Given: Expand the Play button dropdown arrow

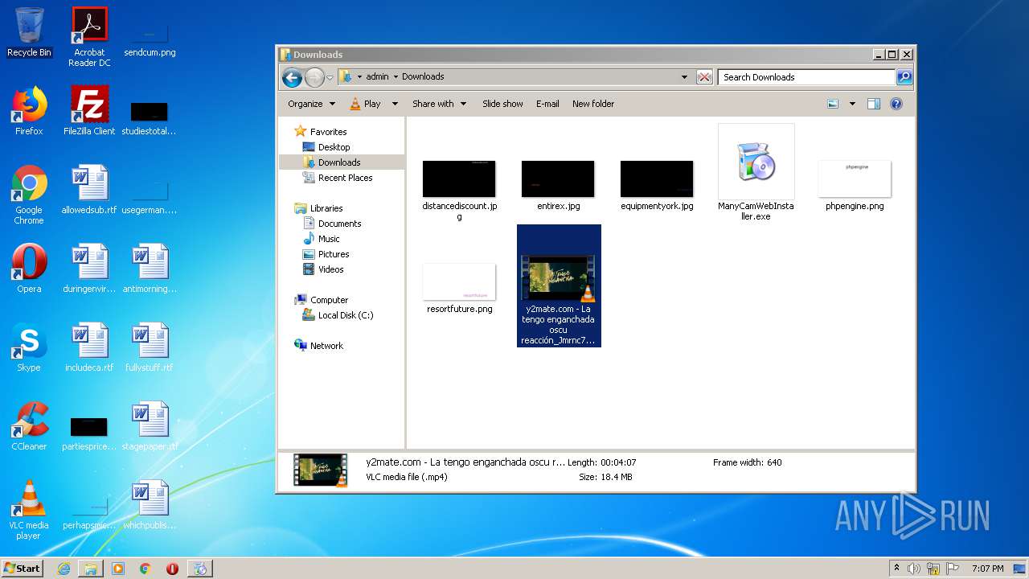Looking at the screenshot, I should (395, 104).
